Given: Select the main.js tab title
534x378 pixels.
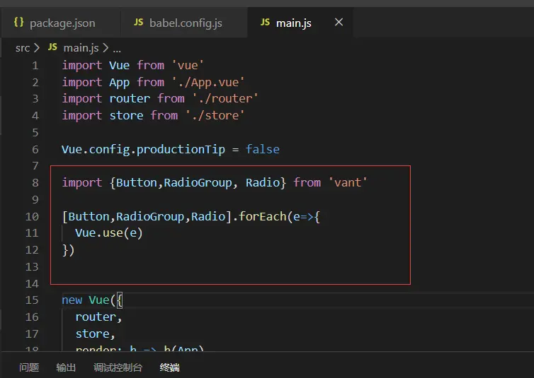Looking at the screenshot, I should pyautogui.click(x=294, y=23).
